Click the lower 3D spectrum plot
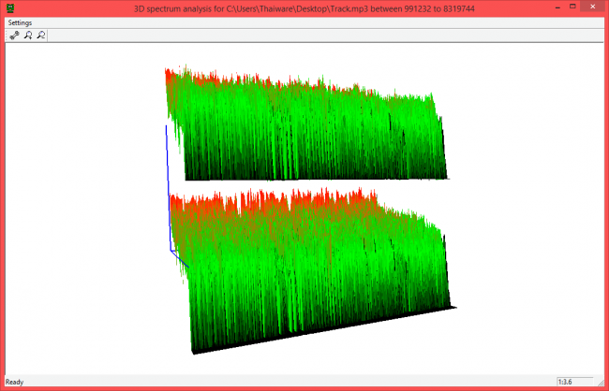The image size is (609, 391). tap(315, 271)
